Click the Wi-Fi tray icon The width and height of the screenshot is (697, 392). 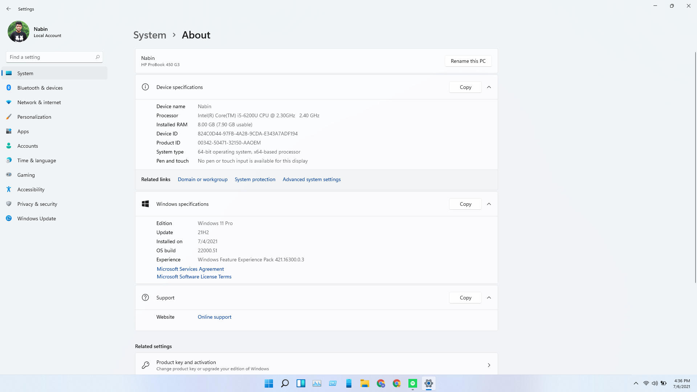pyautogui.click(x=646, y=383)
